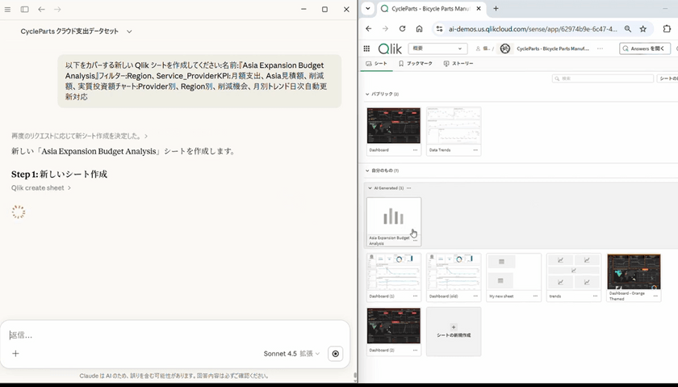Click the sheet search field

click(603, 78)
